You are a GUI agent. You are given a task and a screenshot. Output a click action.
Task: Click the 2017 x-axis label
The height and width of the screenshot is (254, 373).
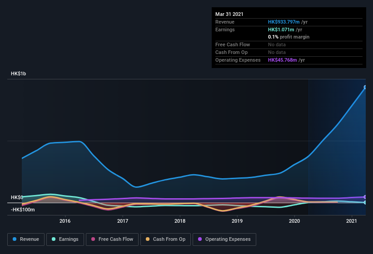[x=123, y=221]
